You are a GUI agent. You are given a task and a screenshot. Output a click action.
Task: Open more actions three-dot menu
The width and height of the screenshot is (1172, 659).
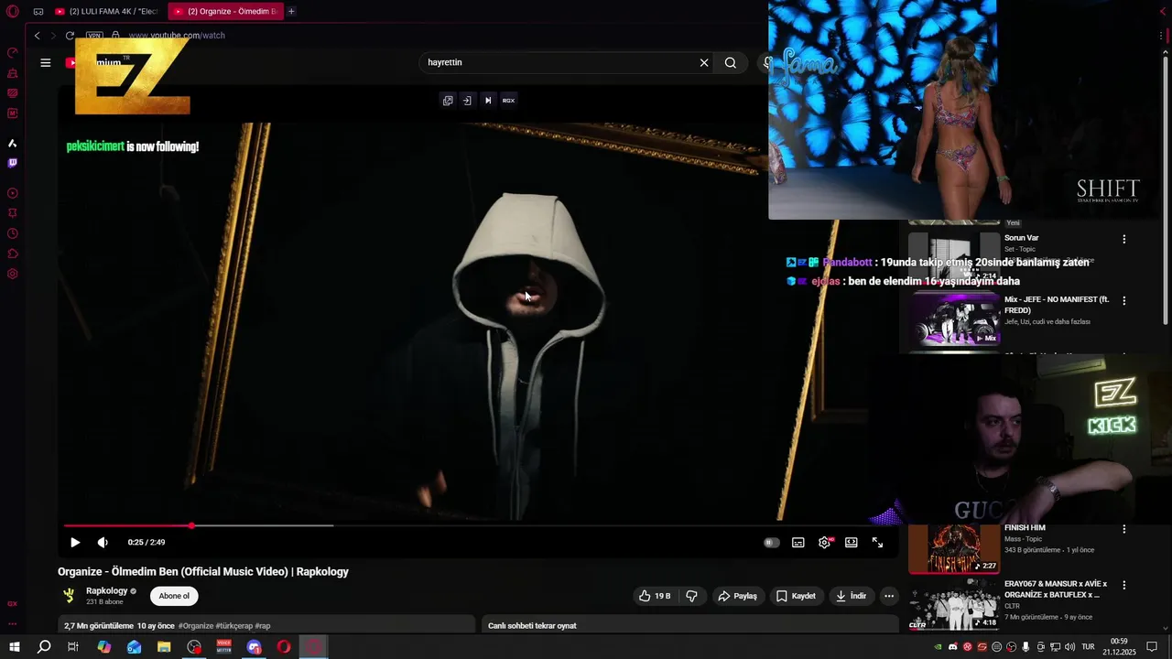coord(889,596)
